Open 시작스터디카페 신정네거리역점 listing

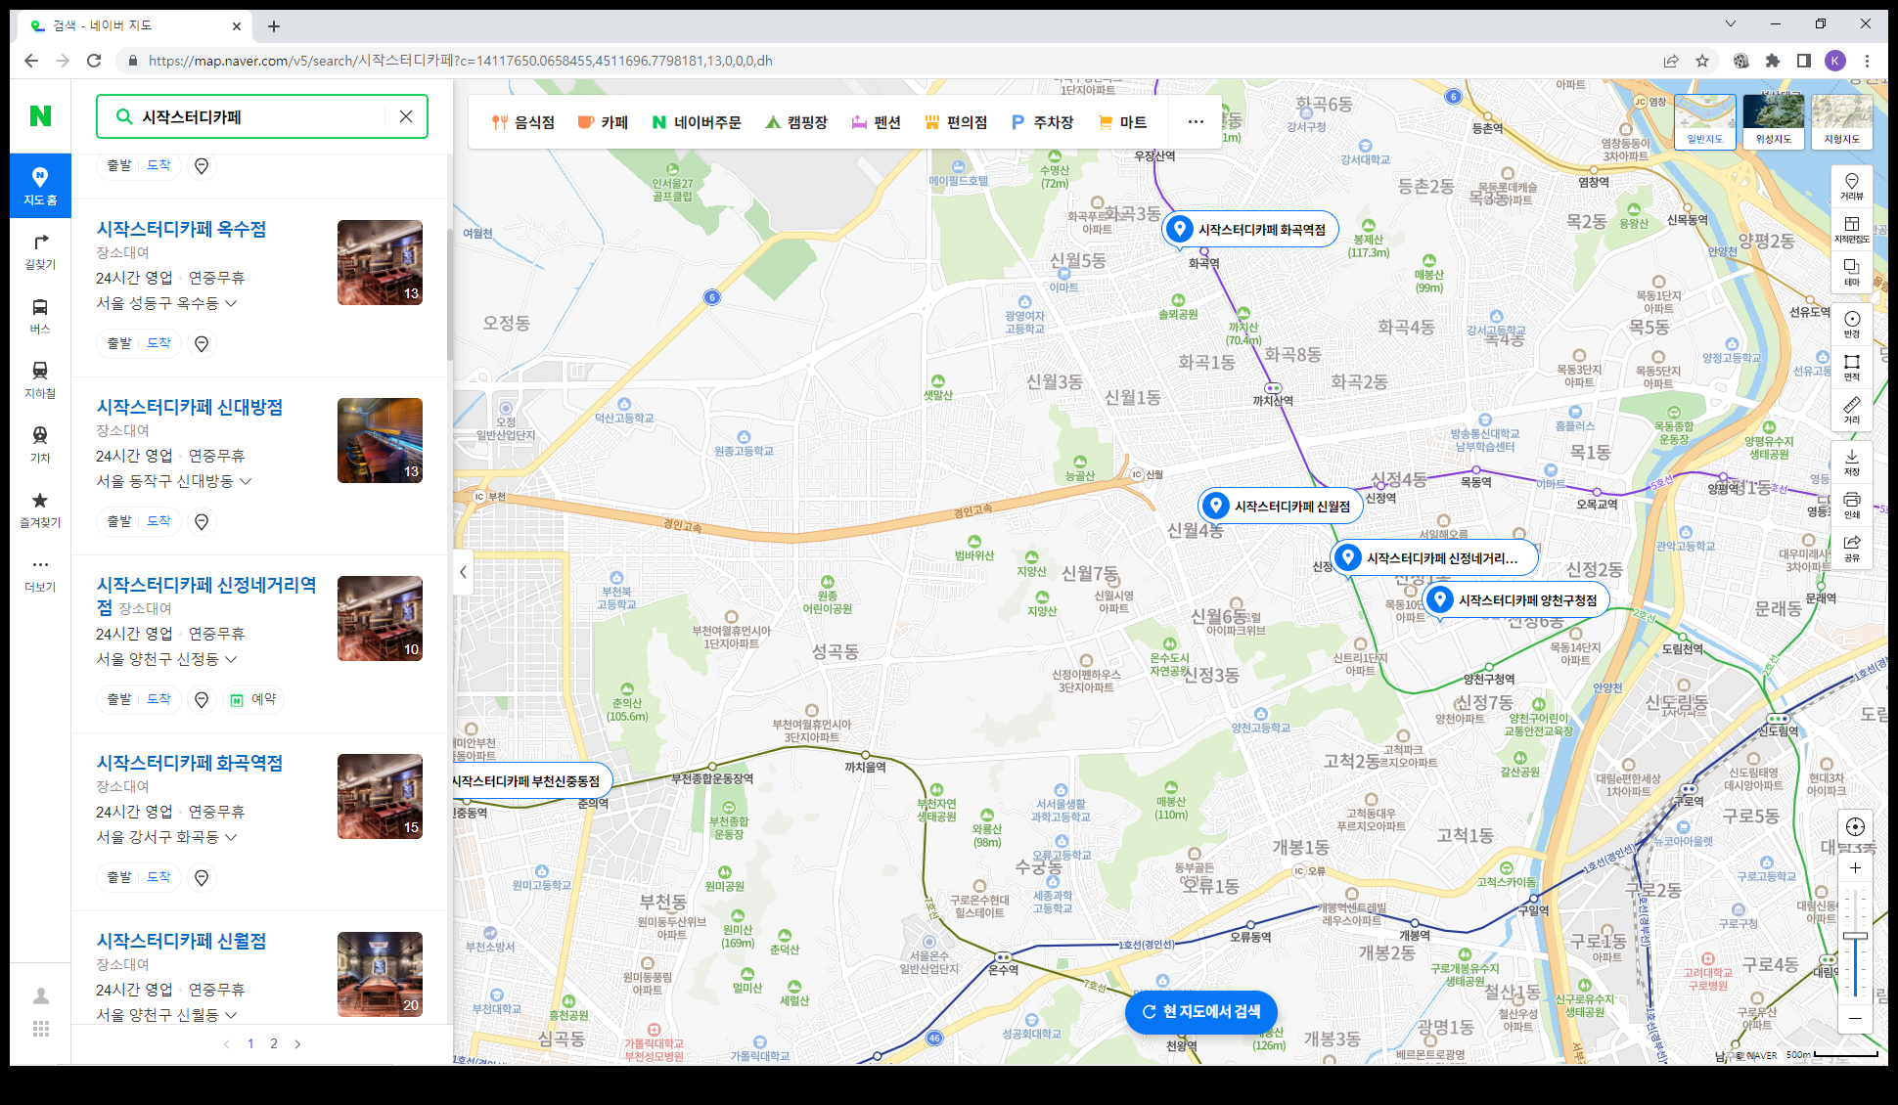tap(206, 596)
